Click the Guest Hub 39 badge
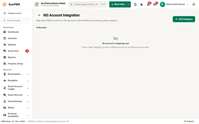This screenshot has width=199, height=124. 27,51
